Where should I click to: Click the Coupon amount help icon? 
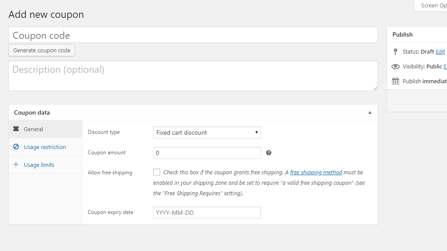tap(268, 153)
